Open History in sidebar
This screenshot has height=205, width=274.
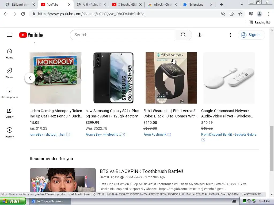[x=9, y=132]
